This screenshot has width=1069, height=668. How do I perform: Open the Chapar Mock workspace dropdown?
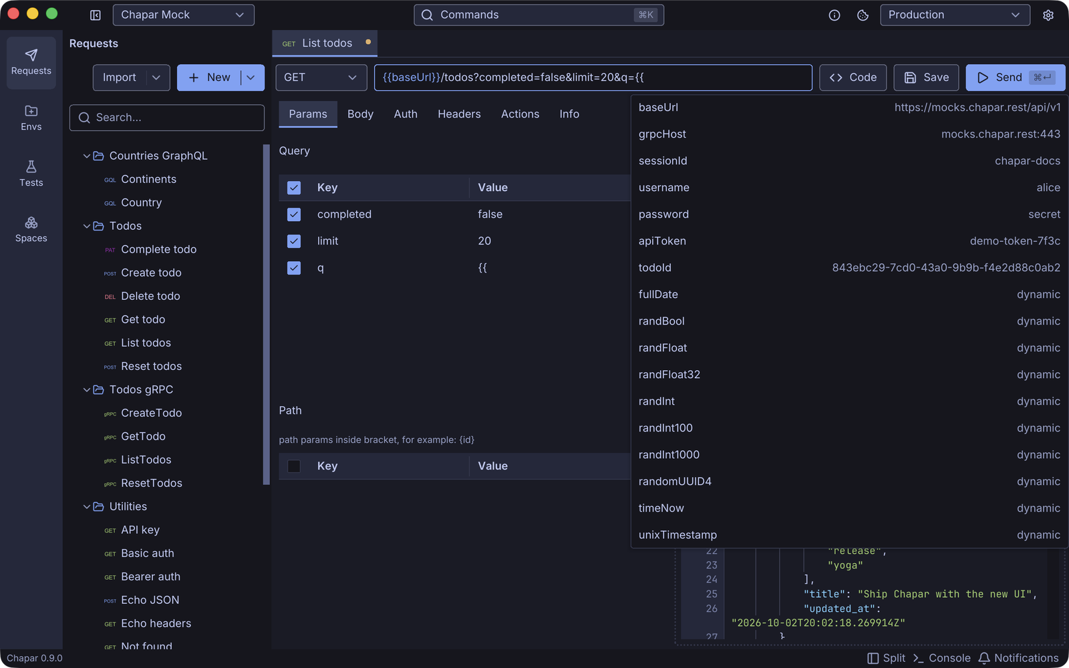click(x=183, y=15)
